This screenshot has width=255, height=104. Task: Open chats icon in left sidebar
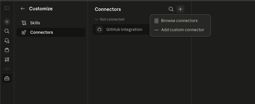(7, 41)
